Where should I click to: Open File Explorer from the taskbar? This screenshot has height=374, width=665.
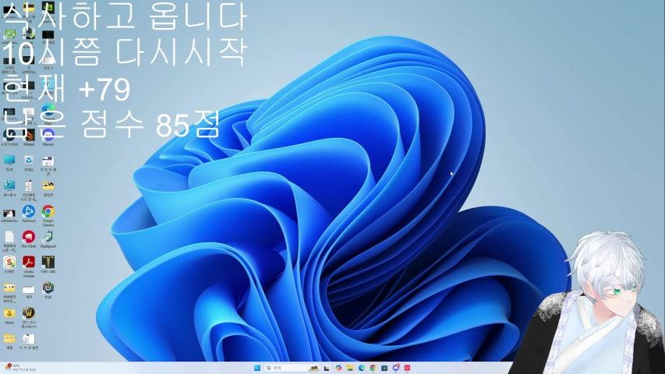[350, 368]
